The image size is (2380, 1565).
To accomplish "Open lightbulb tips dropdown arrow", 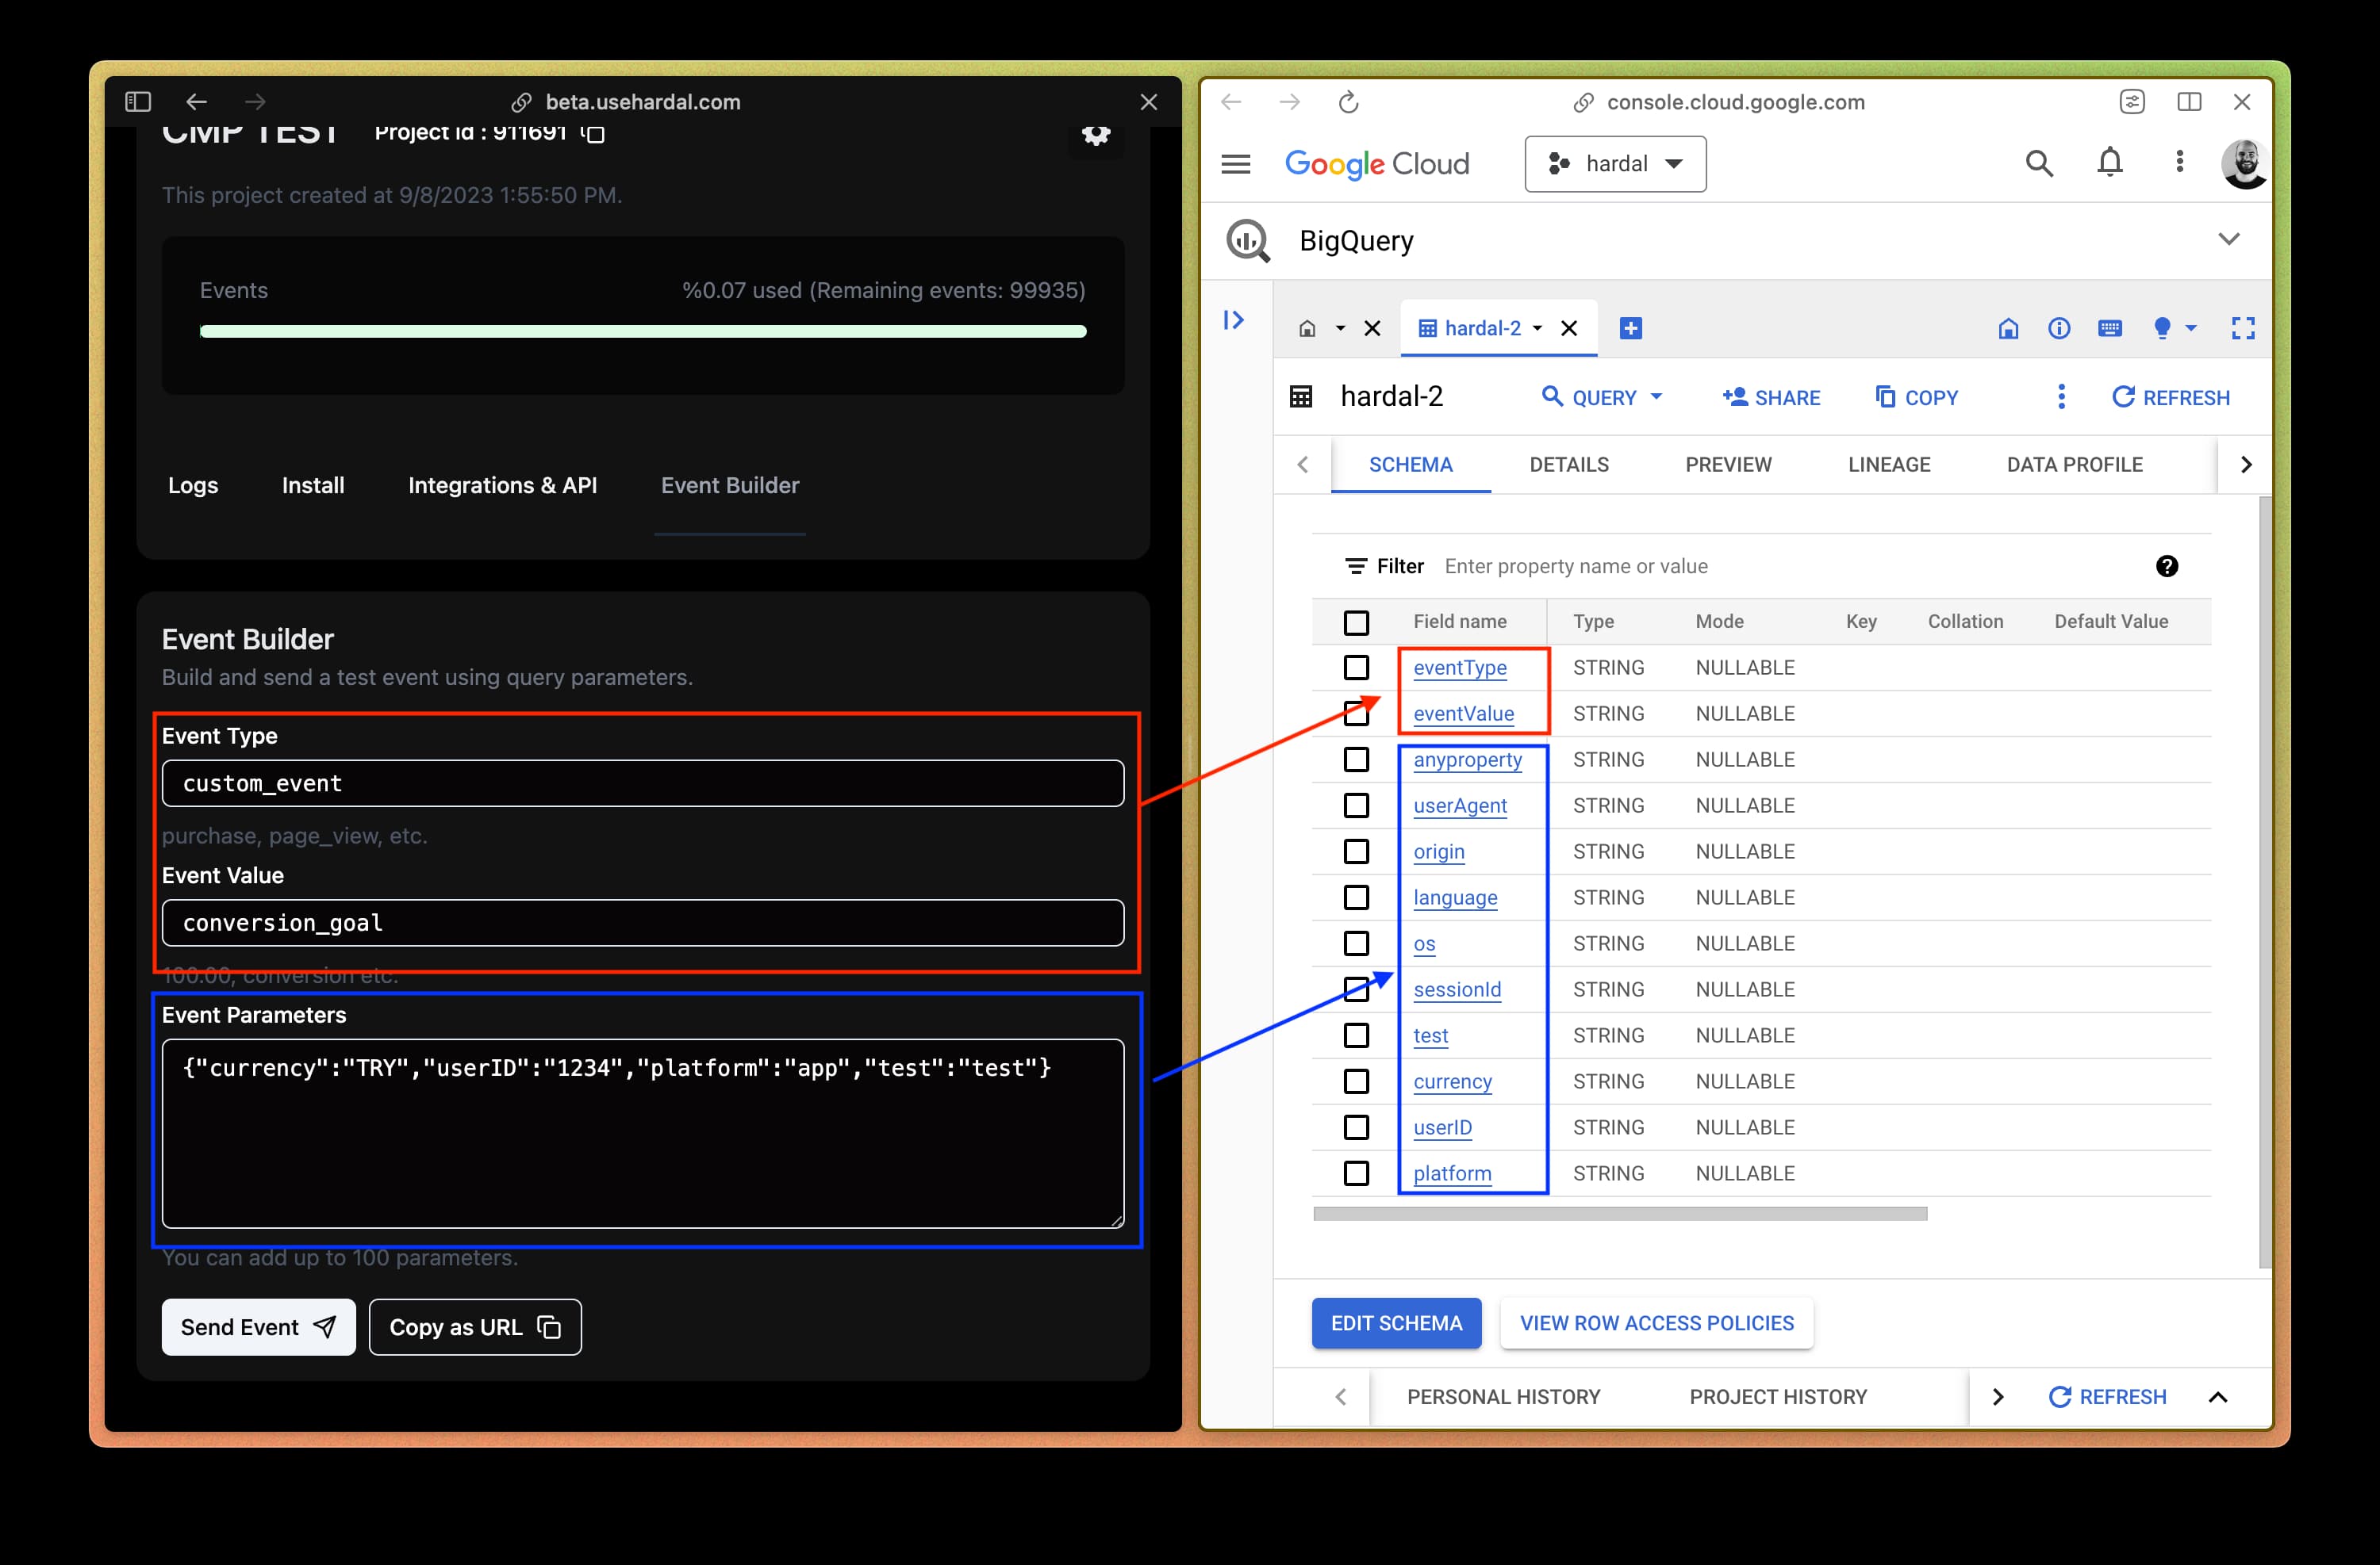I will click(x=2191, y=329).
